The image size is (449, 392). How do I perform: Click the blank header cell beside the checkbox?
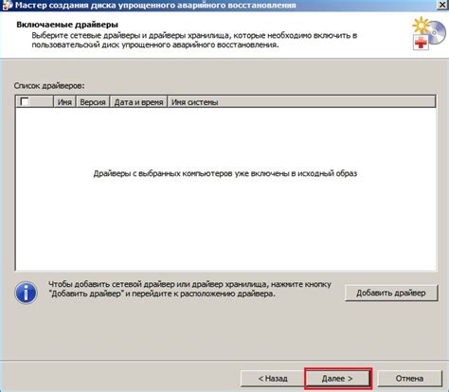click(x=41, y=102)
